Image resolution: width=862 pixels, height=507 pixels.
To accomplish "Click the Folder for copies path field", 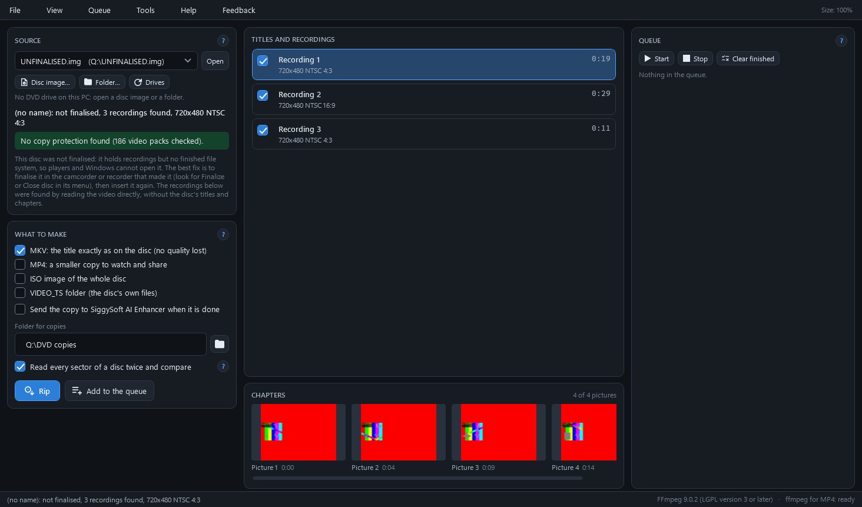I will coord(111,344).
